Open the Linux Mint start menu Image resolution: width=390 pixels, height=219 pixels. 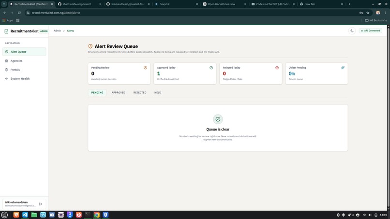(x=4, y=215)
